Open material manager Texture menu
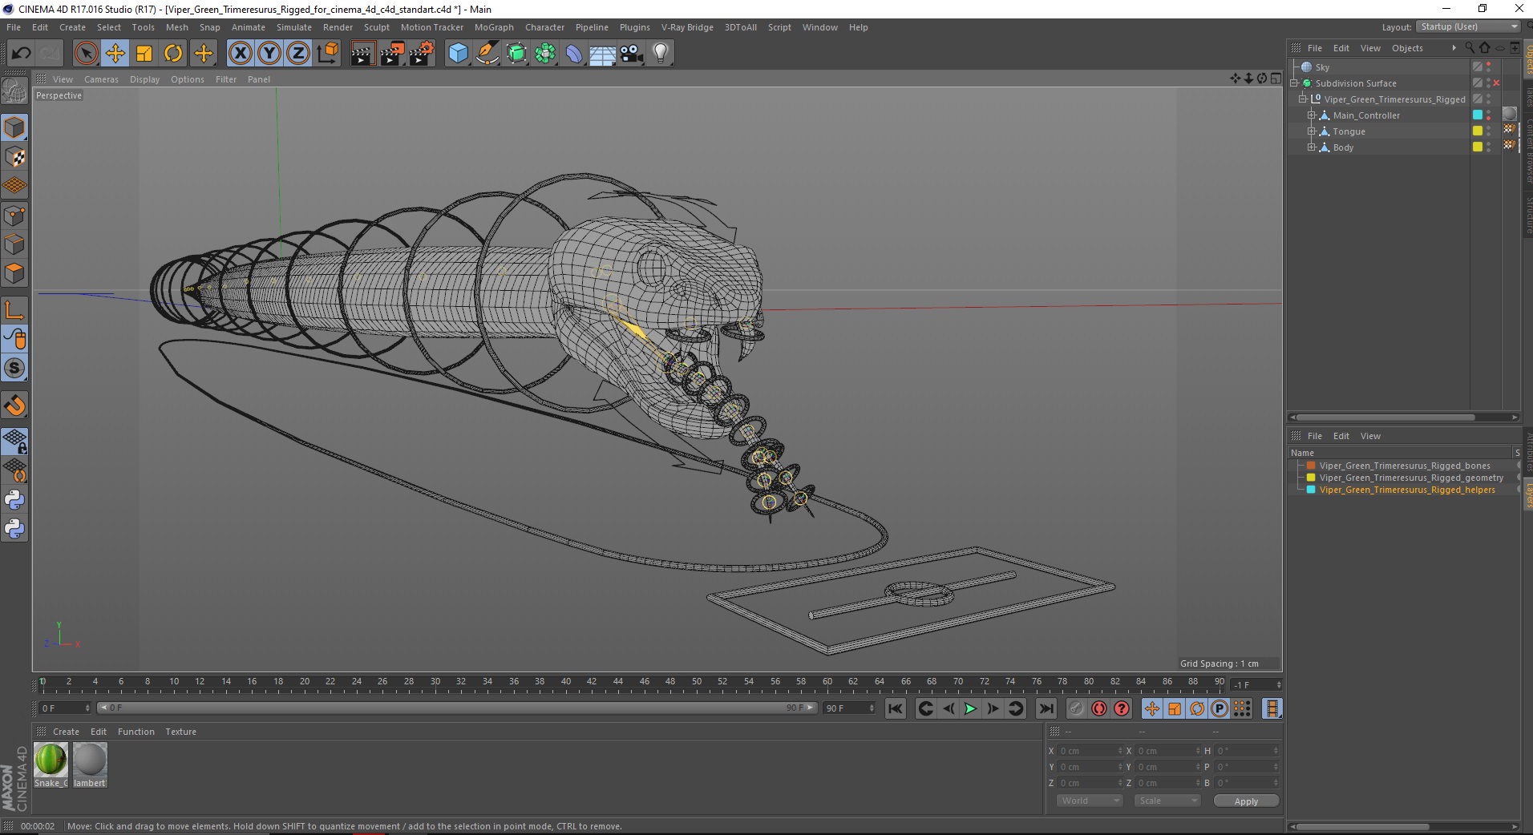The width and height of the screenshot is (1533, 835). click(x=180, y=732)
